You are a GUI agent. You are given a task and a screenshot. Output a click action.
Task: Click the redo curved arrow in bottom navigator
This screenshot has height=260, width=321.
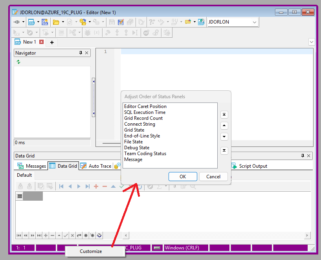coord(79,235)
